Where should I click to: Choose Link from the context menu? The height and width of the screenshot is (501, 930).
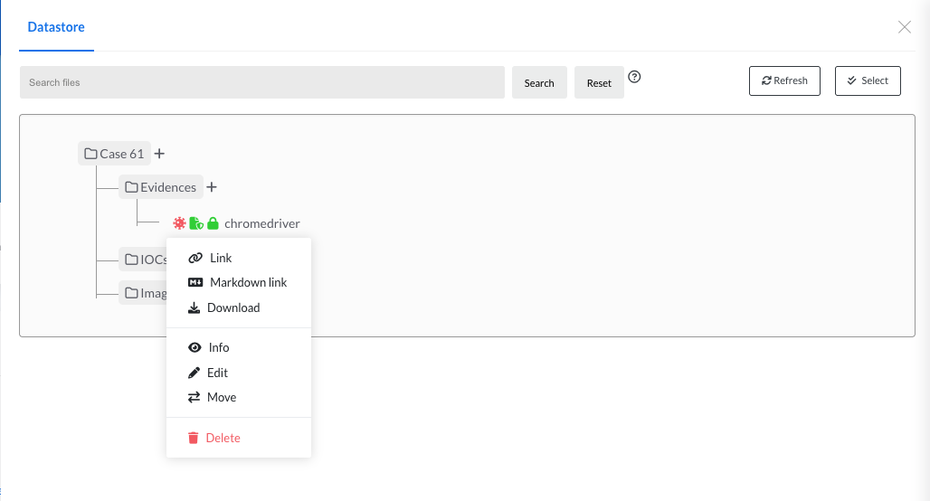221,258
